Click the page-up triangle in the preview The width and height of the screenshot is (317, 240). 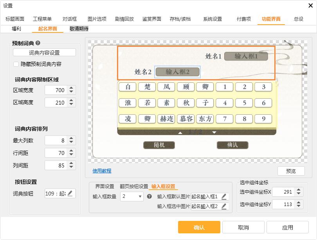180,133
